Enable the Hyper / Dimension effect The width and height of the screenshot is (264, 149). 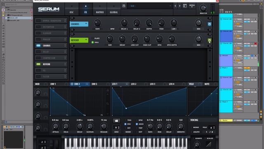[x=38, y=21]
